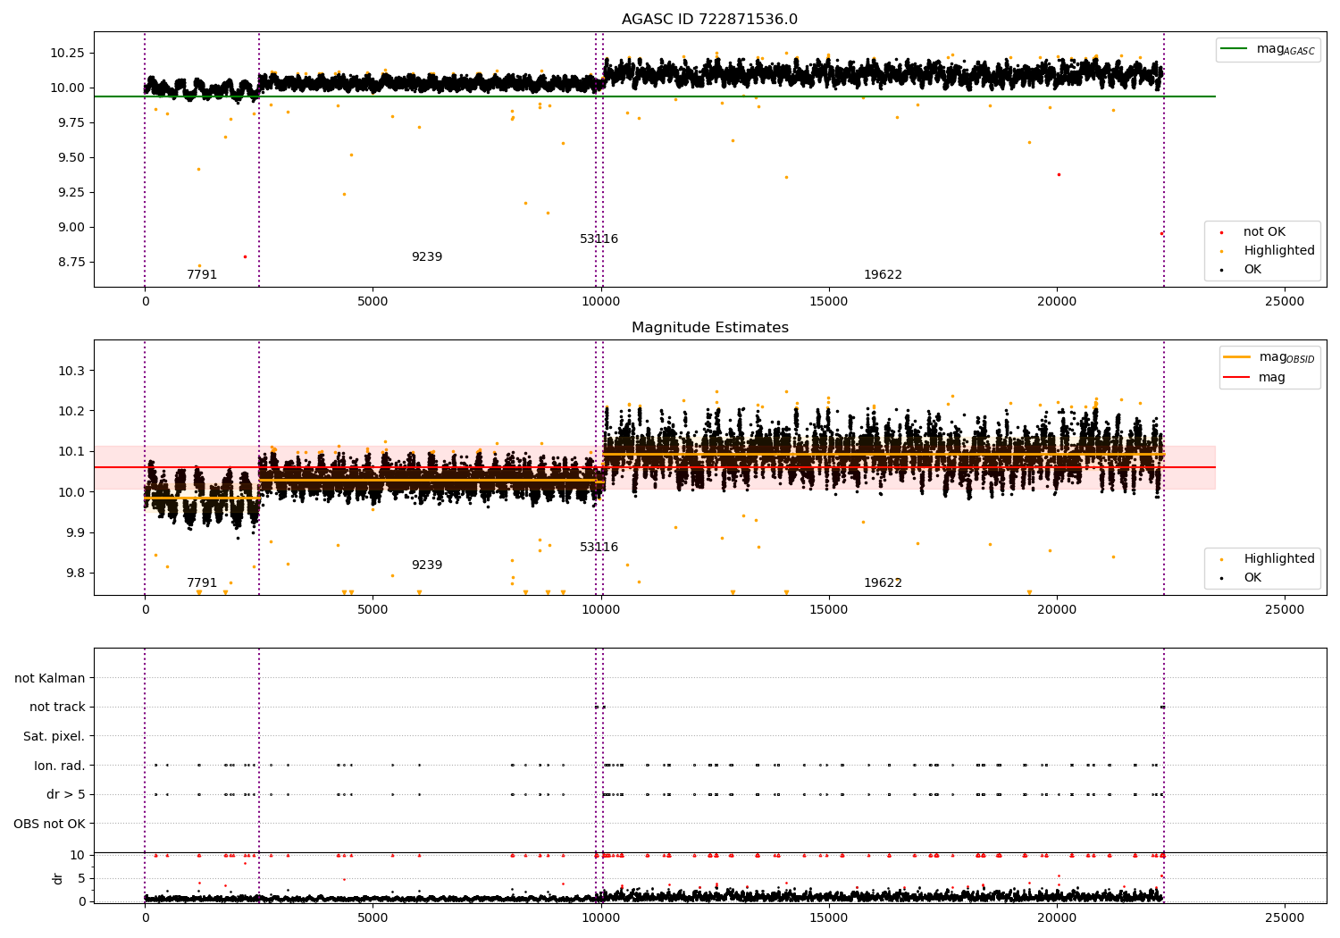Click observation label 19622 in top plot

click(x=883, y=275)
